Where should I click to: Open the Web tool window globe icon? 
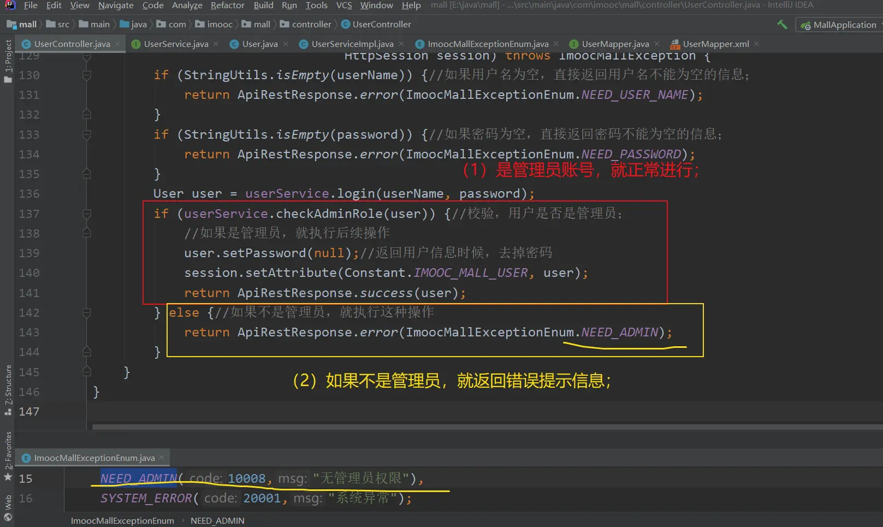pyautogui.click(x=8, y=509)
